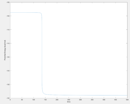Click the y-axis tick label -110
The width and height of the screenshot is (130, 104).
tap(8, 30)
